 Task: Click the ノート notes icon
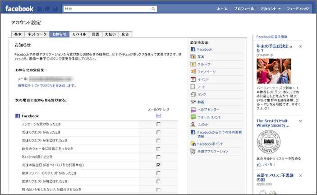click(193, 87)
